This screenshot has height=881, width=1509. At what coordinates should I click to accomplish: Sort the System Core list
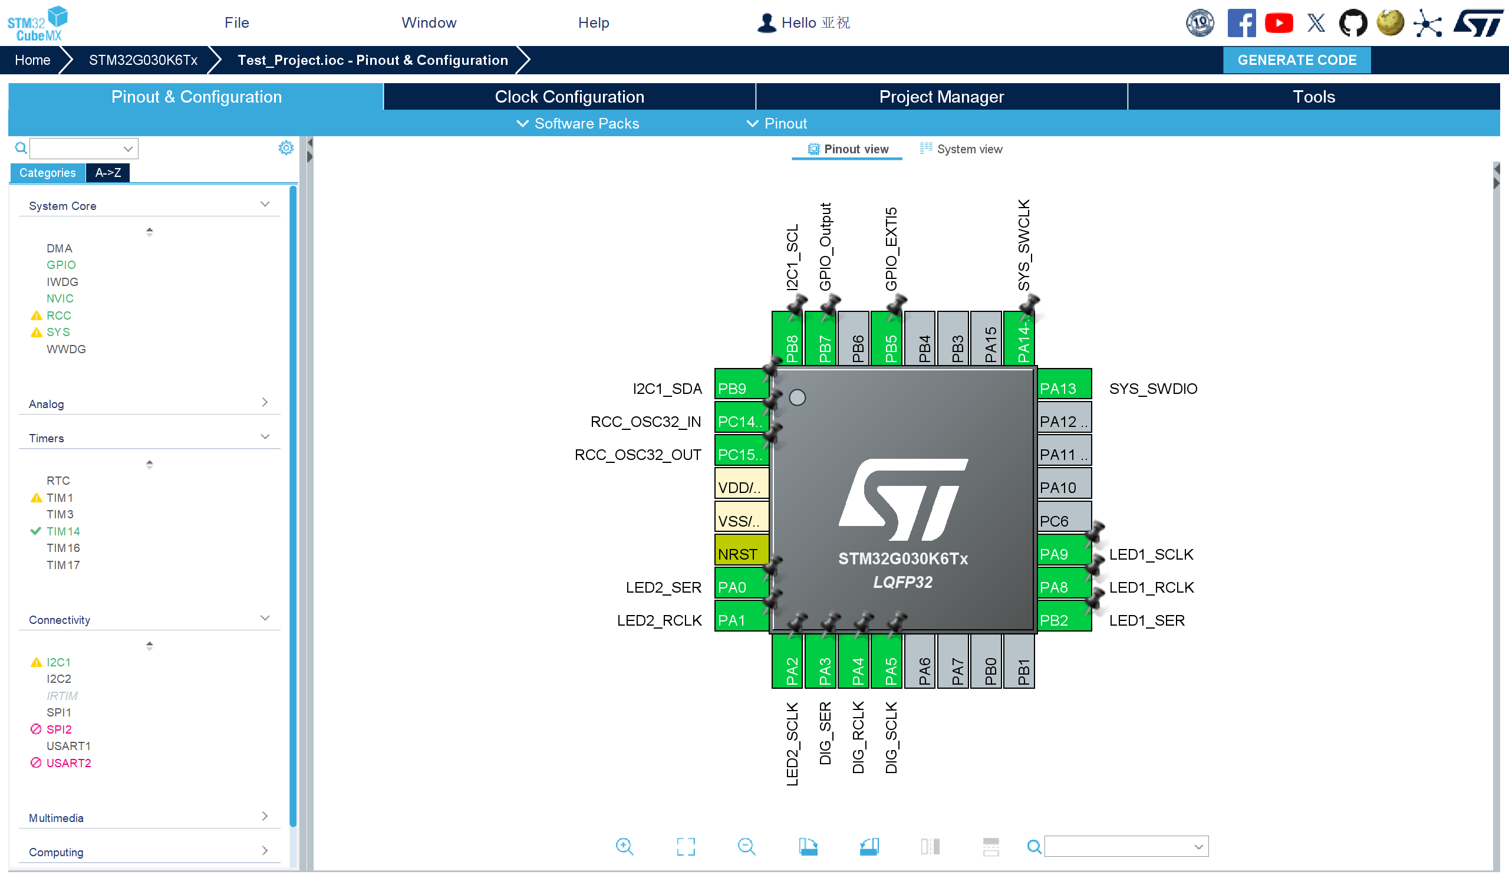[x=150, y=232]
